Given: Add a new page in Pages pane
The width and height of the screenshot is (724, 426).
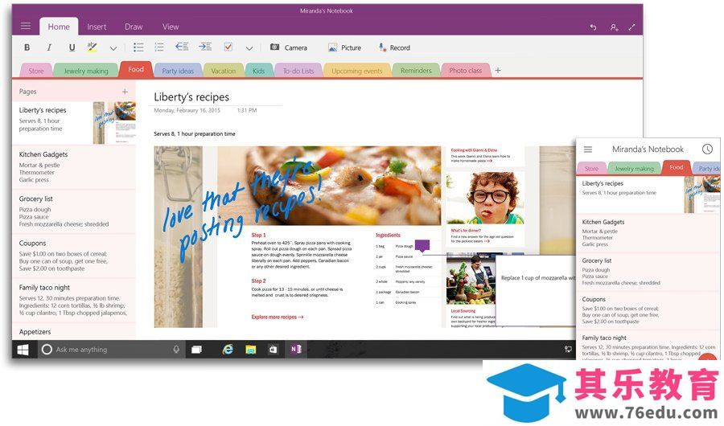Looking at the screenshot, I should point(125,92).
